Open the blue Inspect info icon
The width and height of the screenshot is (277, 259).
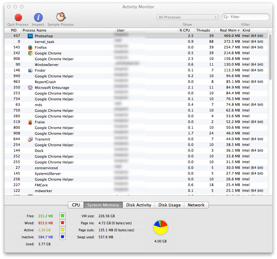coord(38,18)
